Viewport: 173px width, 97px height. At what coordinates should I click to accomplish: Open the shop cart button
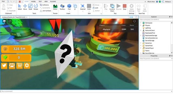(19, 66)
